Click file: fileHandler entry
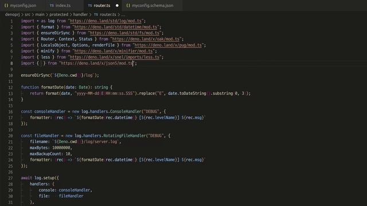 point(61,196)
